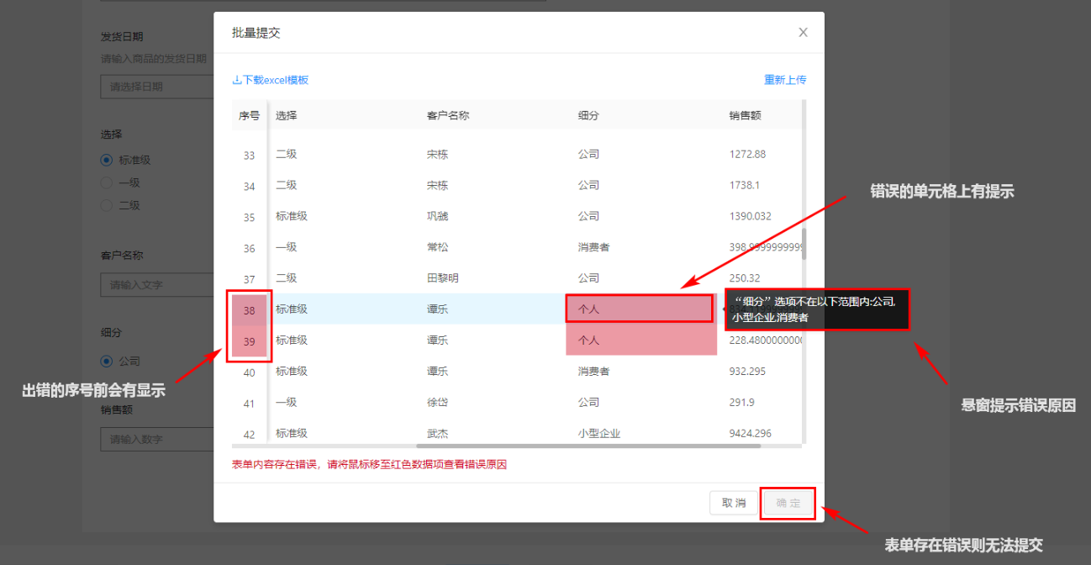Open the 请选择日期 date picker field

tap(156, 87)
